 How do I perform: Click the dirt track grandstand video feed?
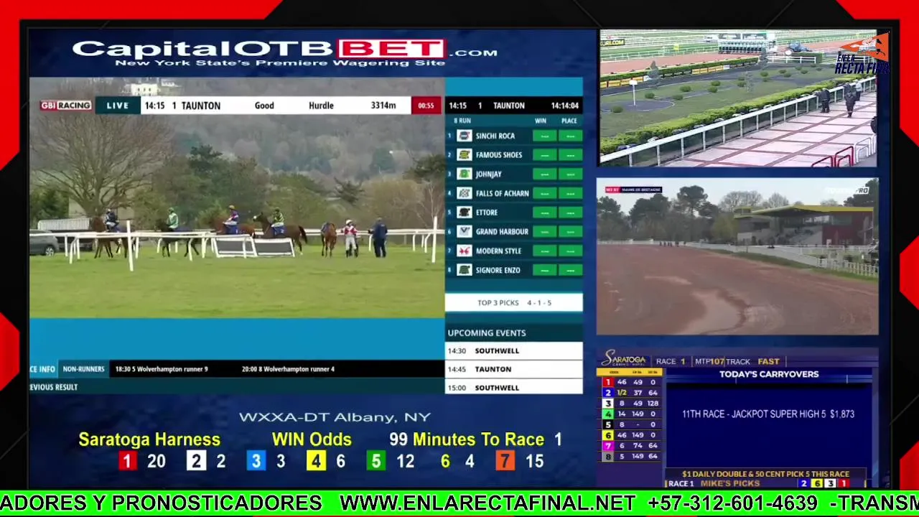[737, 256]
